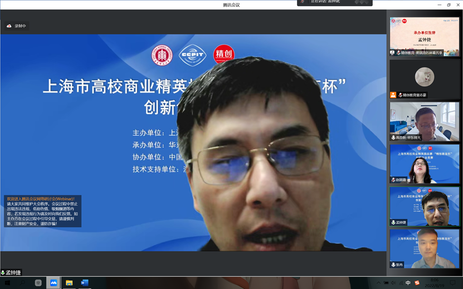The height and width of the screenshot is (289, 463).
Task: Click the Sogou input method tray icon
Action: pyautogui.click(x=417, y=283)
